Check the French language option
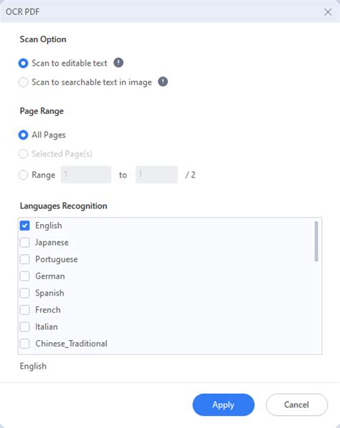Image resolution: width=340 pixels, height=428 pixels. pos(24,310)
